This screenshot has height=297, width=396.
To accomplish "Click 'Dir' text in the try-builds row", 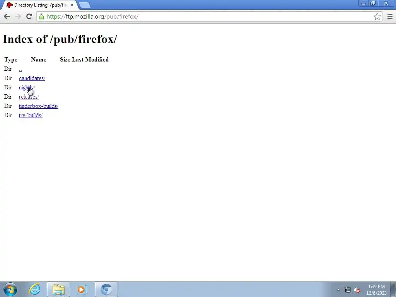I will (x=8, y=115).
